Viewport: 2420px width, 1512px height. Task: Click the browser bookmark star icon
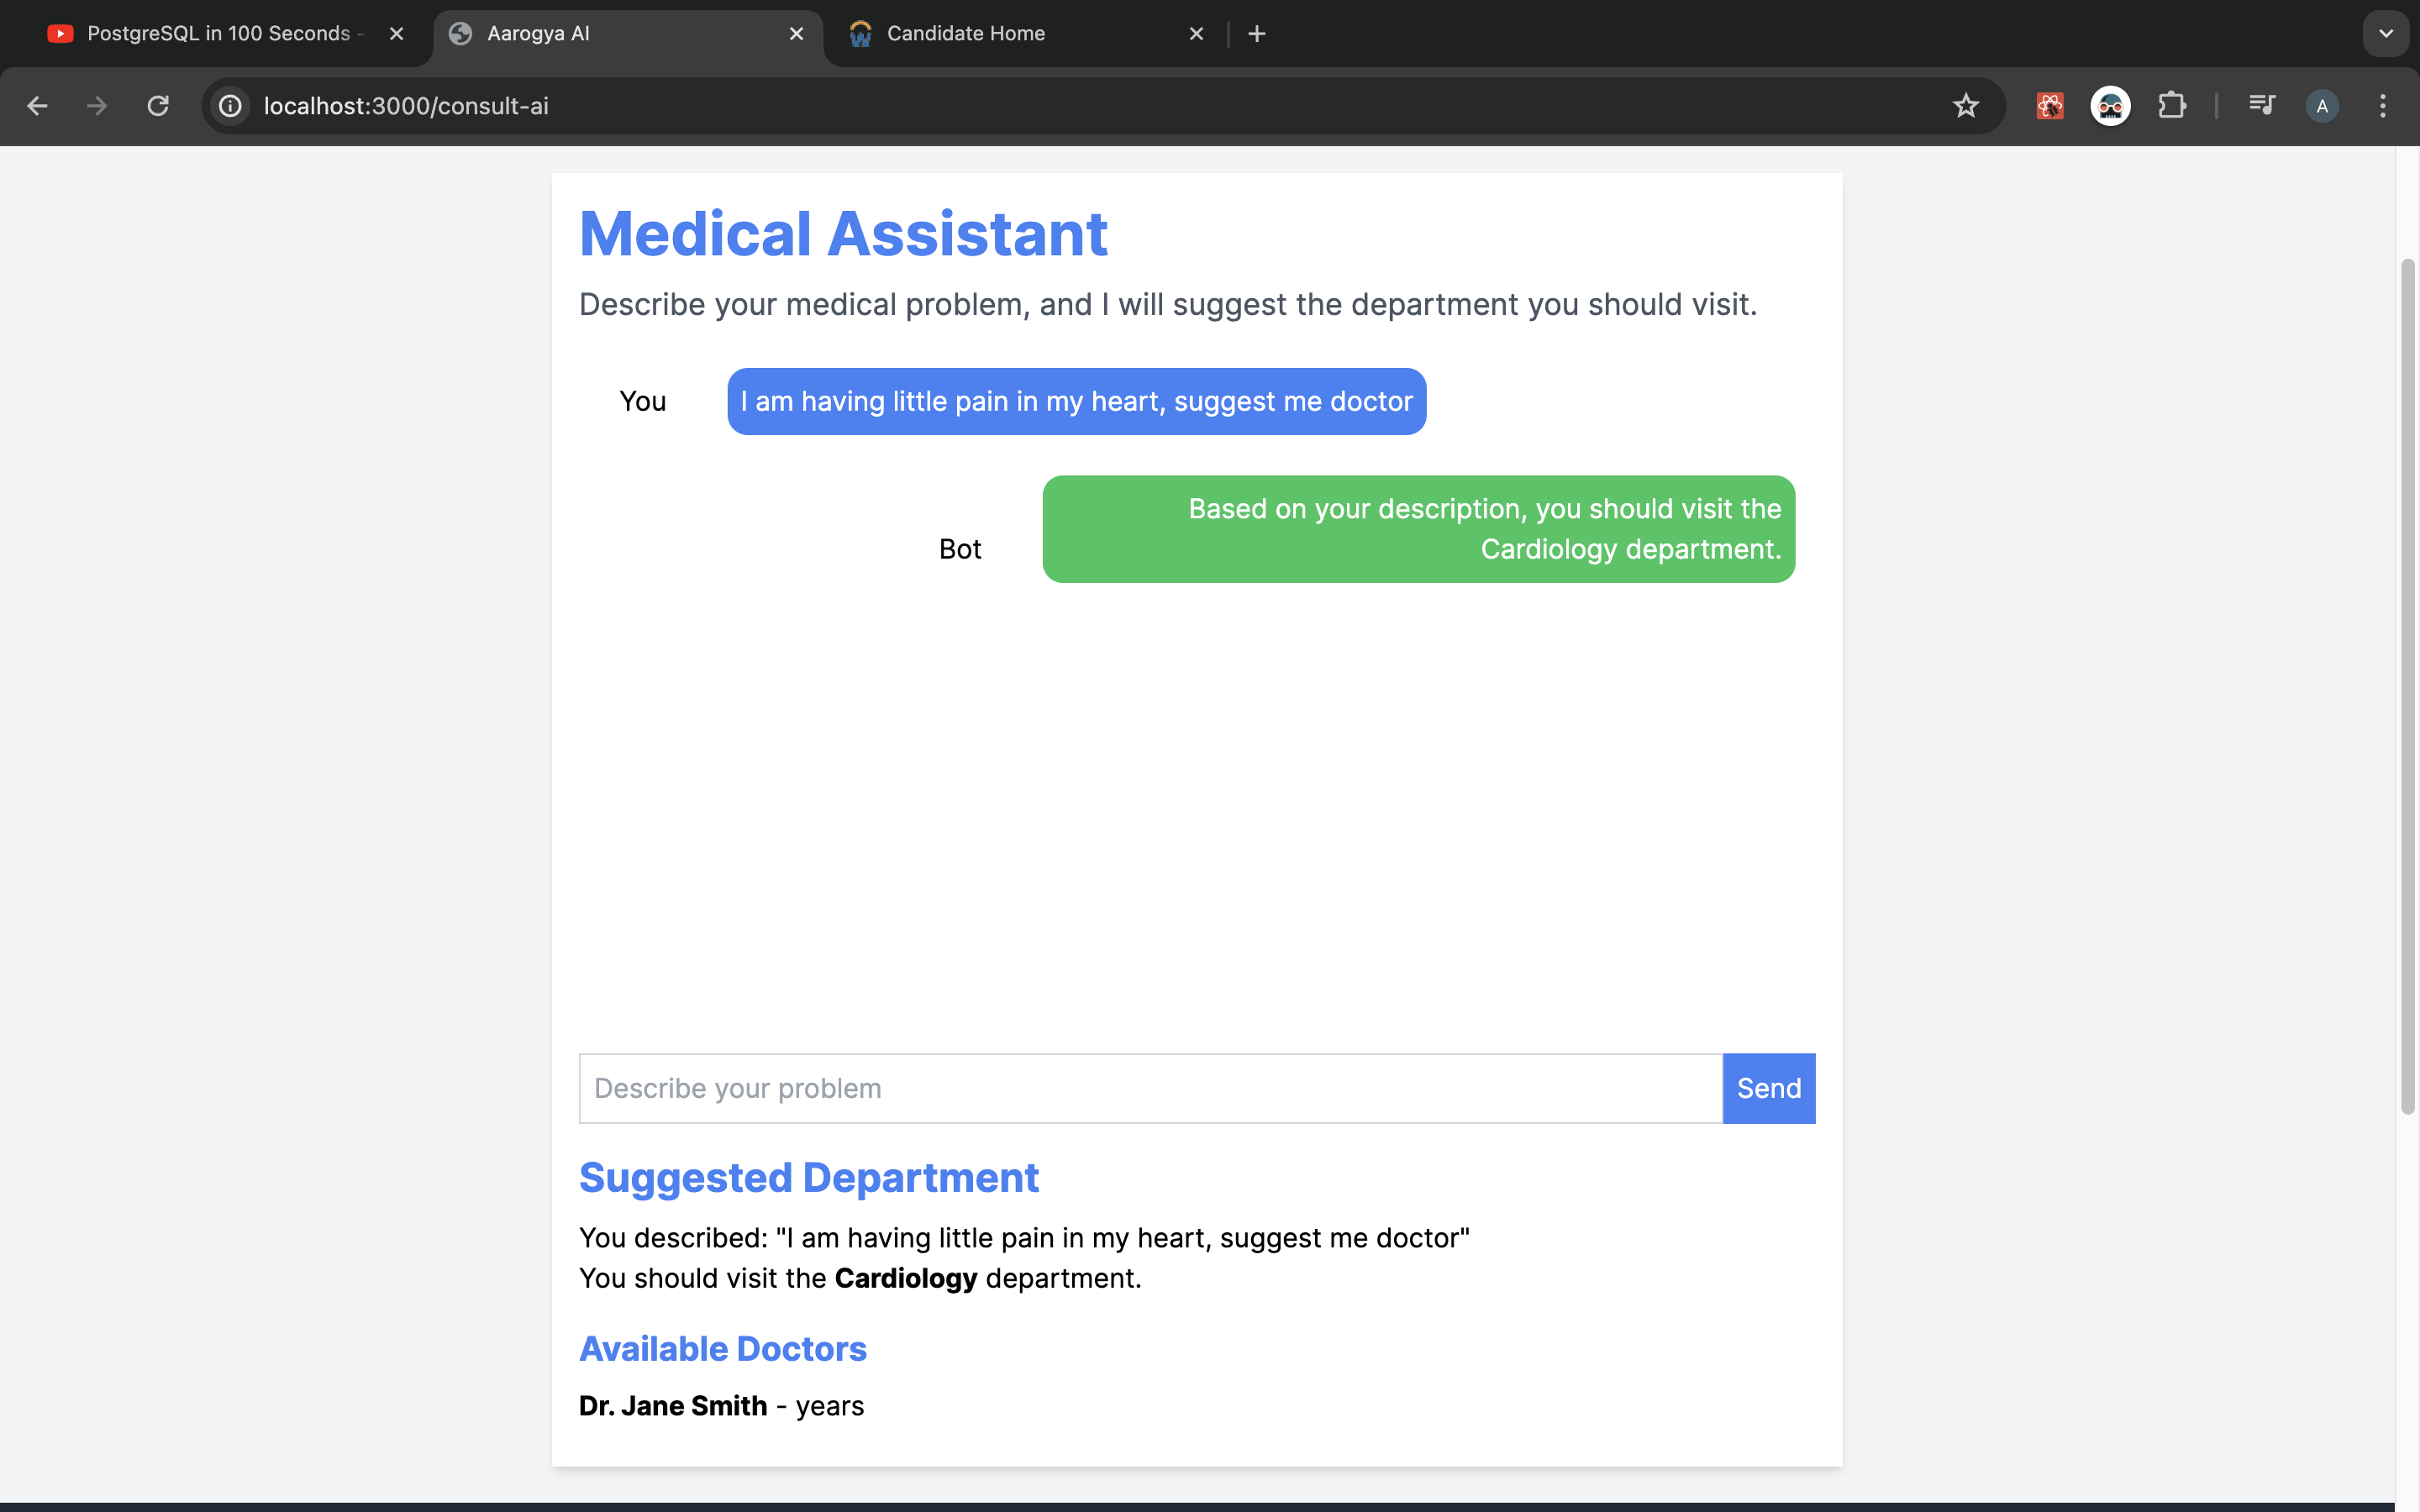click(1967, 104)
